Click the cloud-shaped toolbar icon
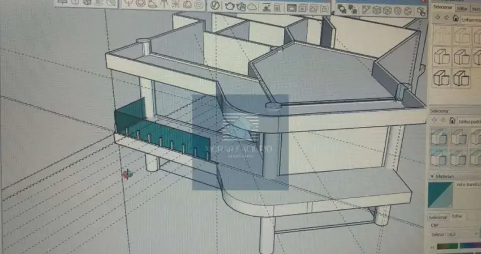Viewport: 481px width, 254px height. click(252, 7)
